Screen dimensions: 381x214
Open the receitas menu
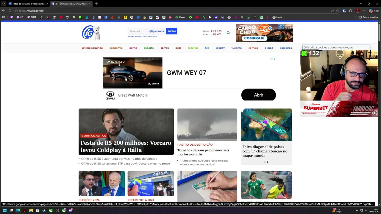pyautogui.click(x=193, y=48)
